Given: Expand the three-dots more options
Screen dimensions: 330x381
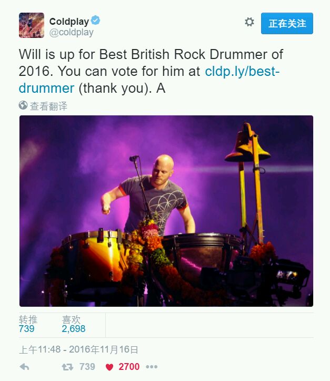Looking at the screenshot, I should click(x=152, y=367).
